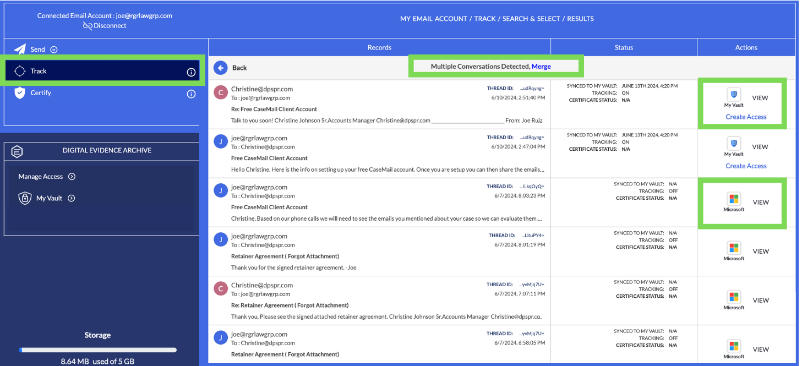
Task: Click the J avatar on the 8:01:19 PM email
Action: pos(221,239)
